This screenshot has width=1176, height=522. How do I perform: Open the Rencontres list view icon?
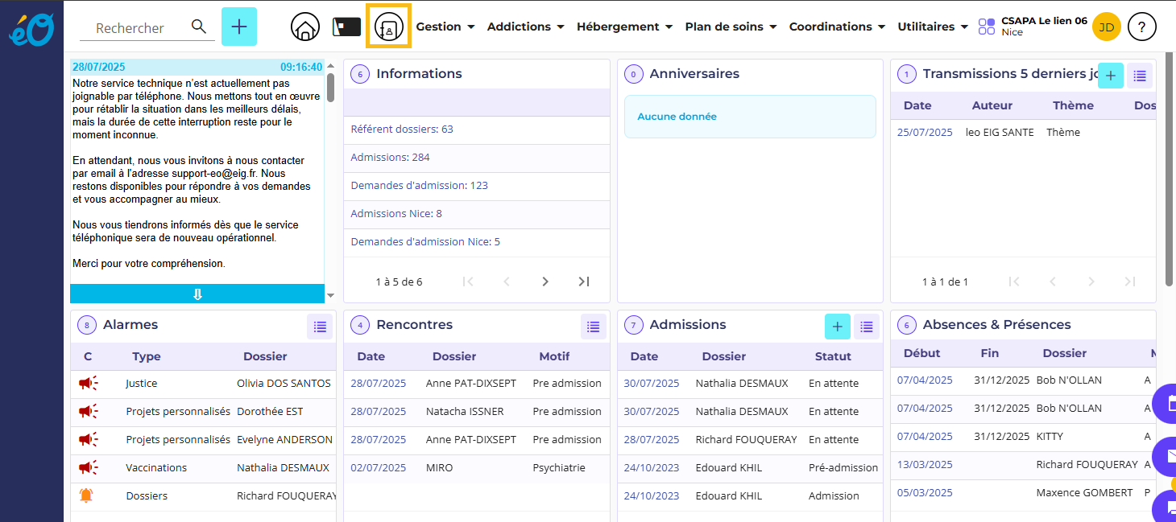click(594, 327)
